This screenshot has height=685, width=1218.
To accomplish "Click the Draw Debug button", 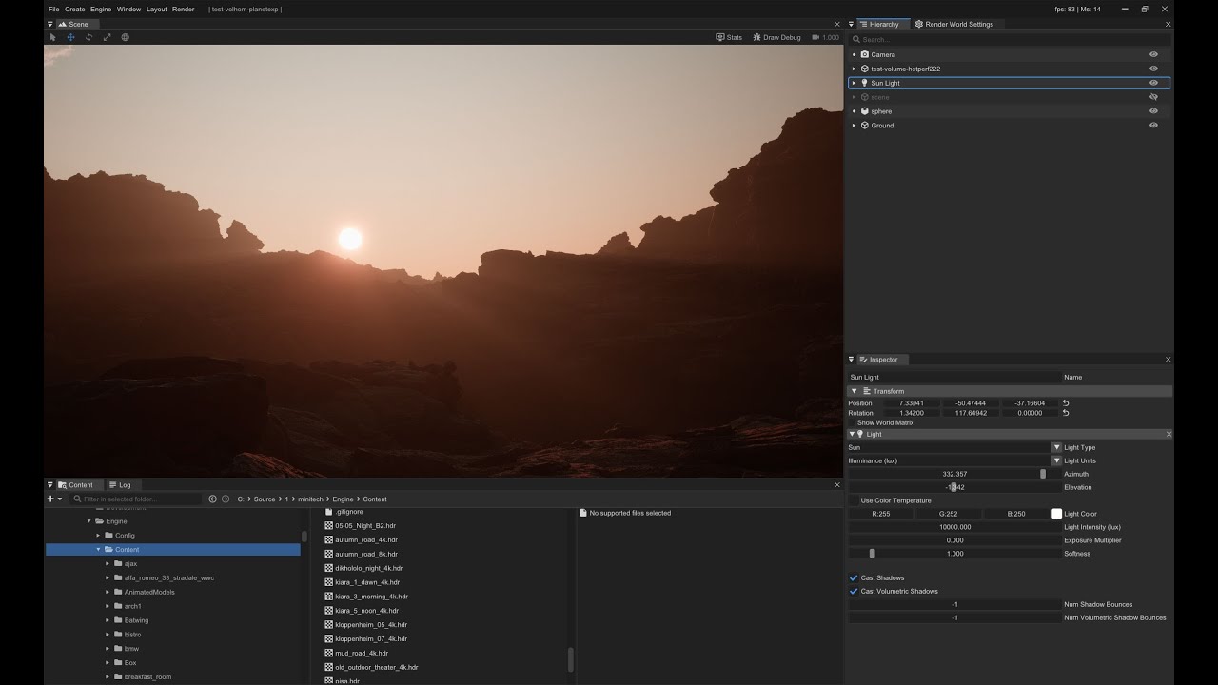I will [777, 37].
